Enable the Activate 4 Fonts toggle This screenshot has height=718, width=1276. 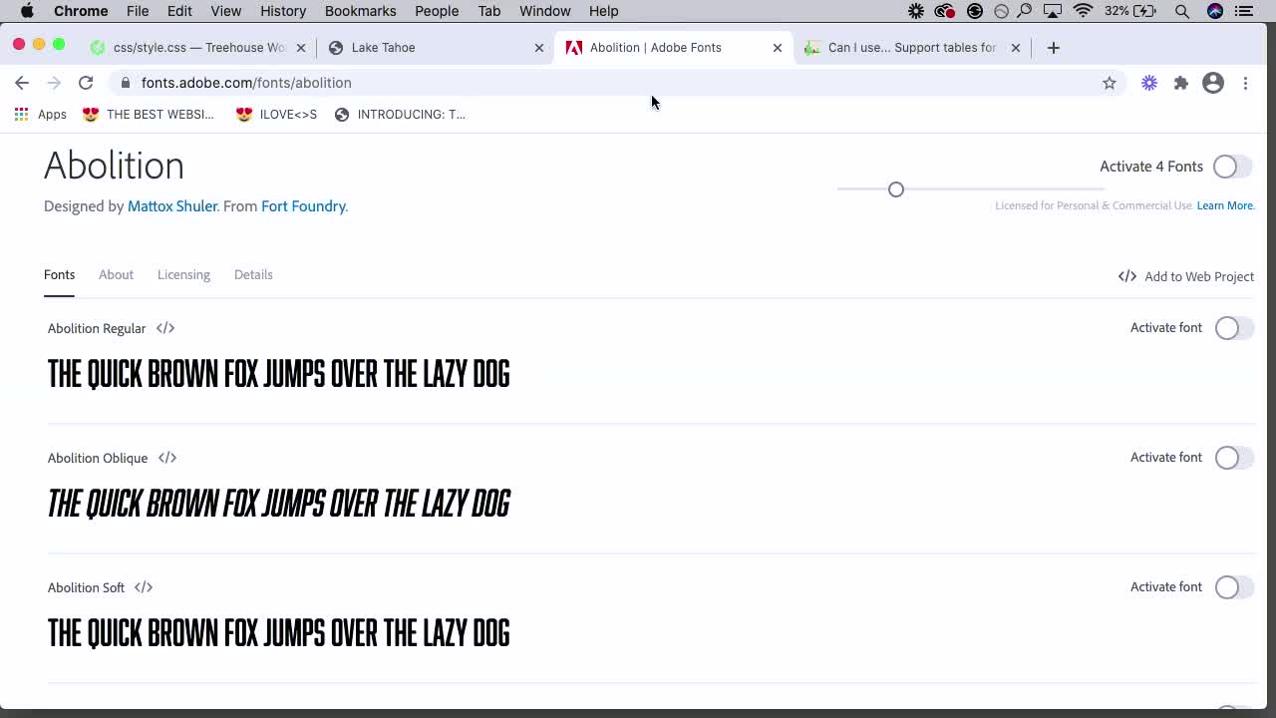[1225, 167]
